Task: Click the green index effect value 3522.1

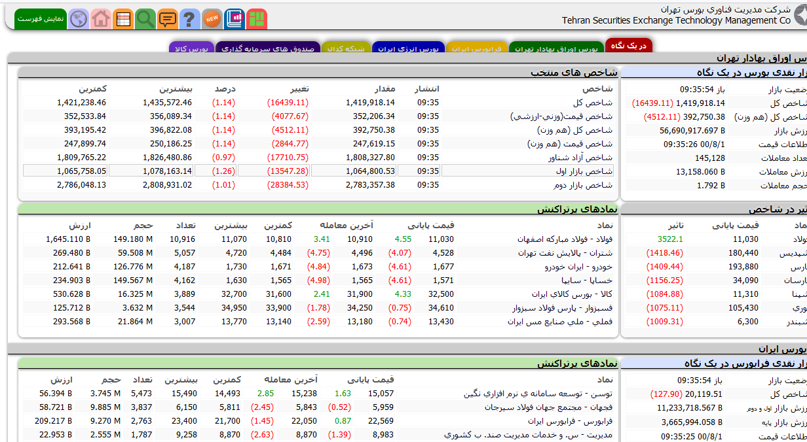Action: pos(670,239)
